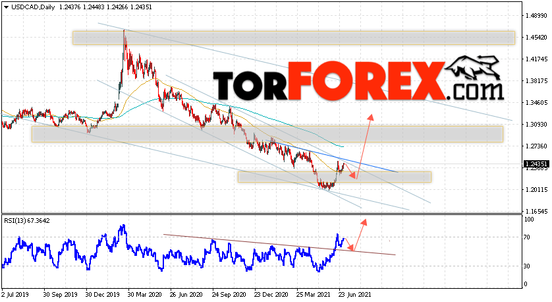Select date label 26 Jun 2020
The width and height of the screenshot is (552, 302).
coord(186,294)
